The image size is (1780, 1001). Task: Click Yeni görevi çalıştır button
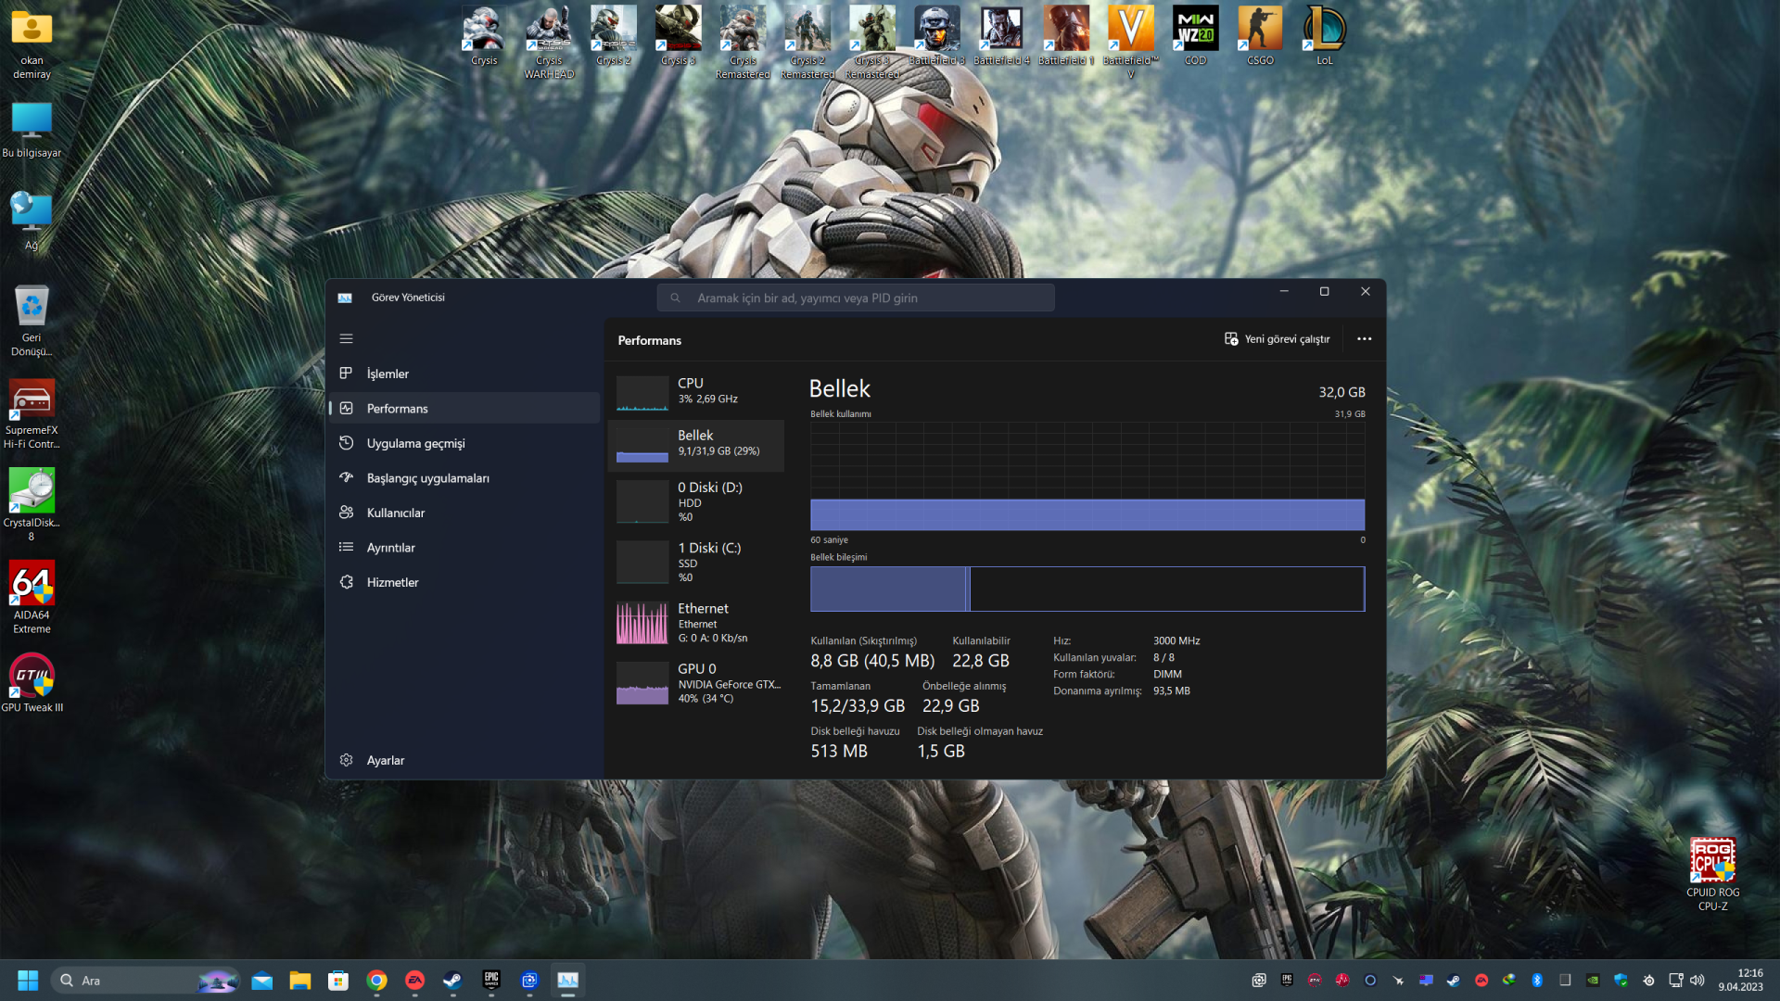1278,339
